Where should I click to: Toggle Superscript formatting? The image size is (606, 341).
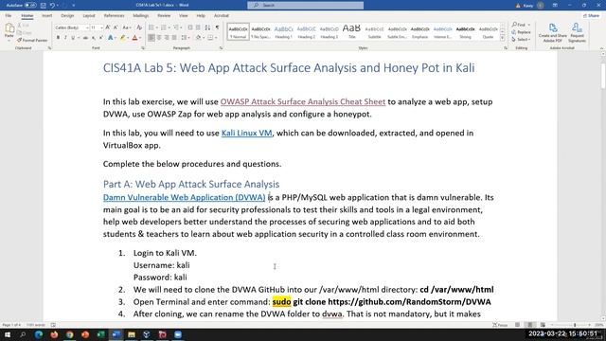pyautogui.click(x=101, y=38)
